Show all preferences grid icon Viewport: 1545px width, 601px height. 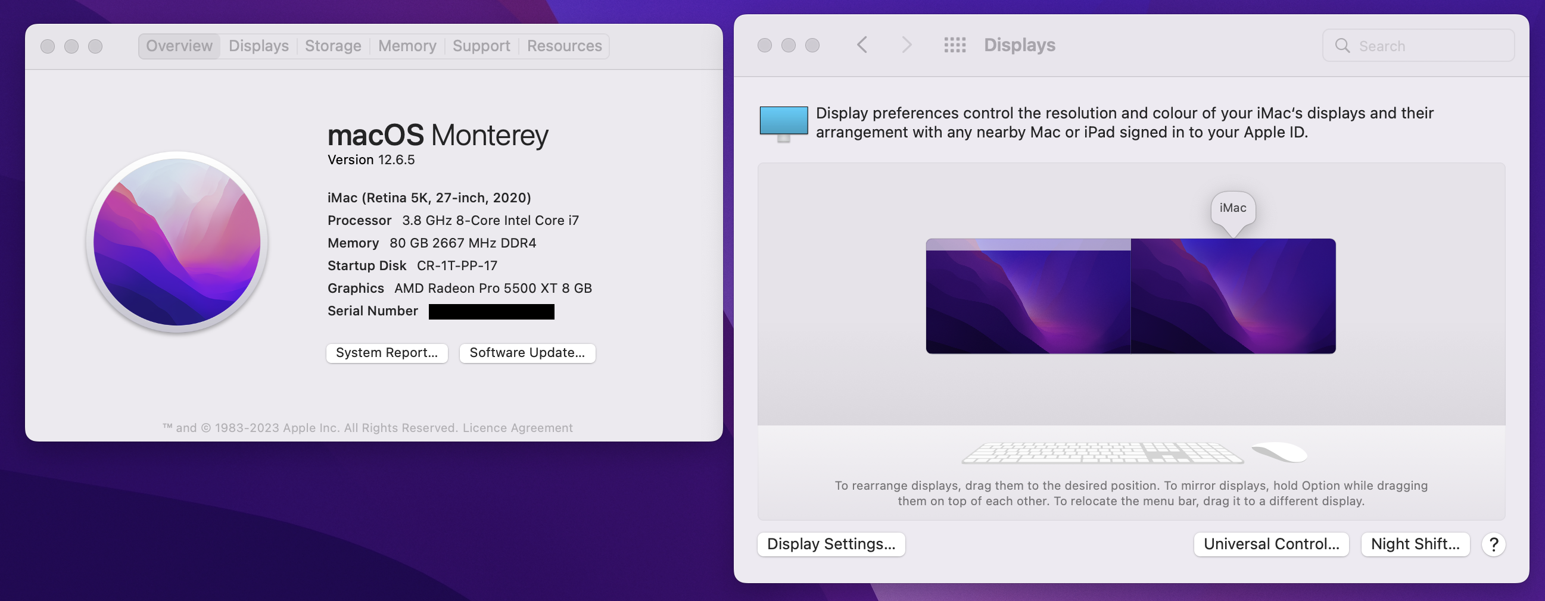(955, 45)
